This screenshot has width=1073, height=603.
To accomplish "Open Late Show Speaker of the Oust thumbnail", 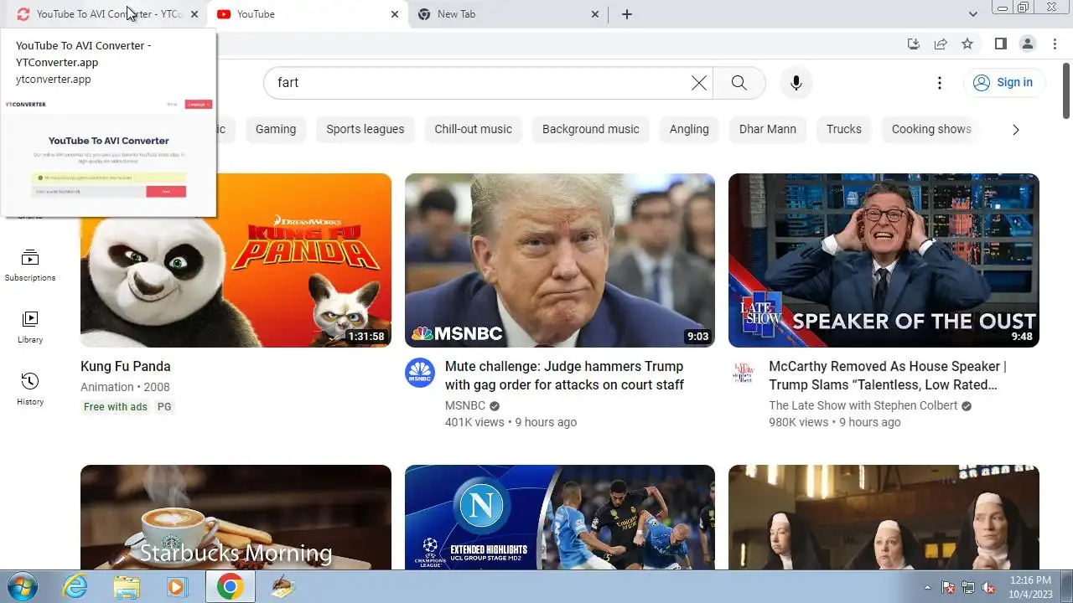I will coord(884,260).
